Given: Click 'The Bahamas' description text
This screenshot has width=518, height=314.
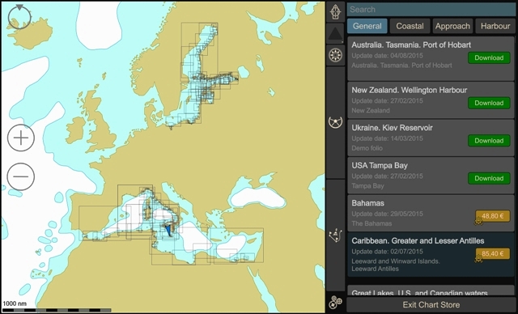Looking at the screenshot, I should click(372, 223).
